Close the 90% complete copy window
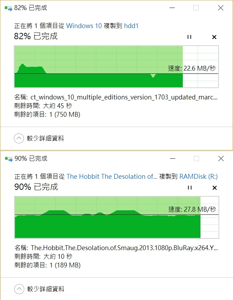 [221, 159]
